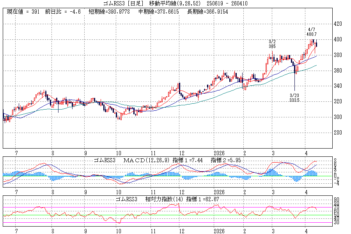
Task: Click the 280 label on price axis
Action: point(338,133)
